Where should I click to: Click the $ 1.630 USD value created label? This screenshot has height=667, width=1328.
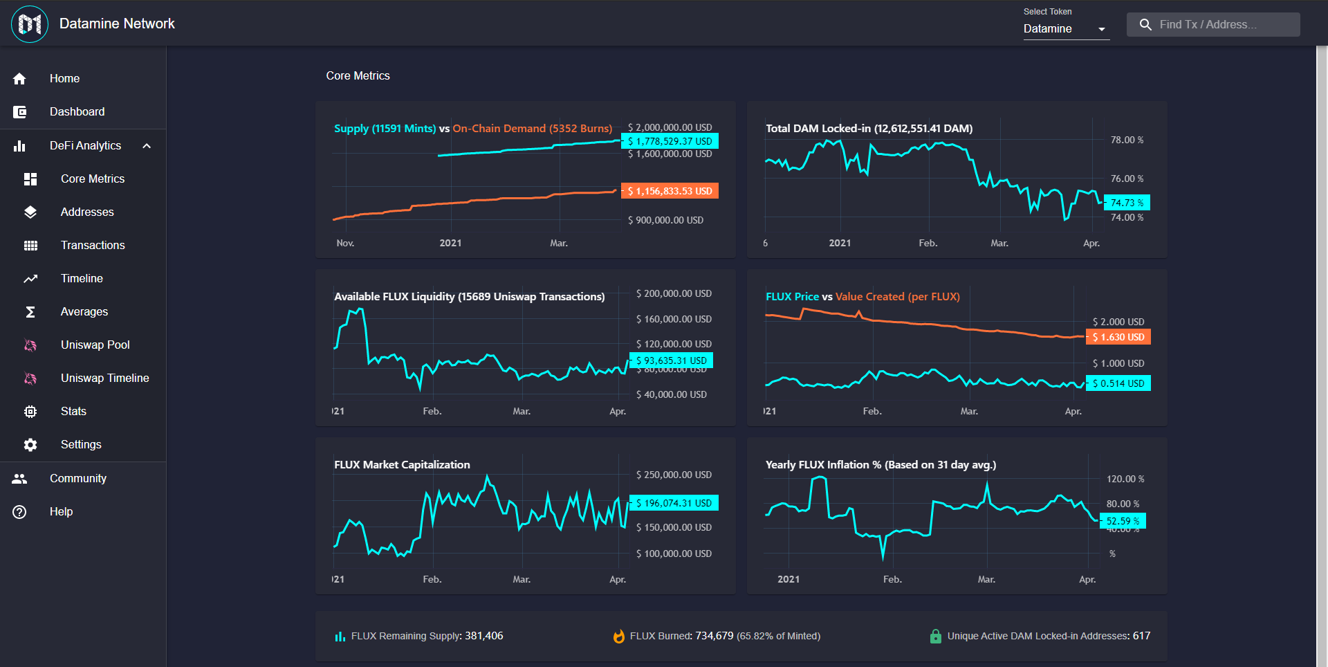(1118, 337)
